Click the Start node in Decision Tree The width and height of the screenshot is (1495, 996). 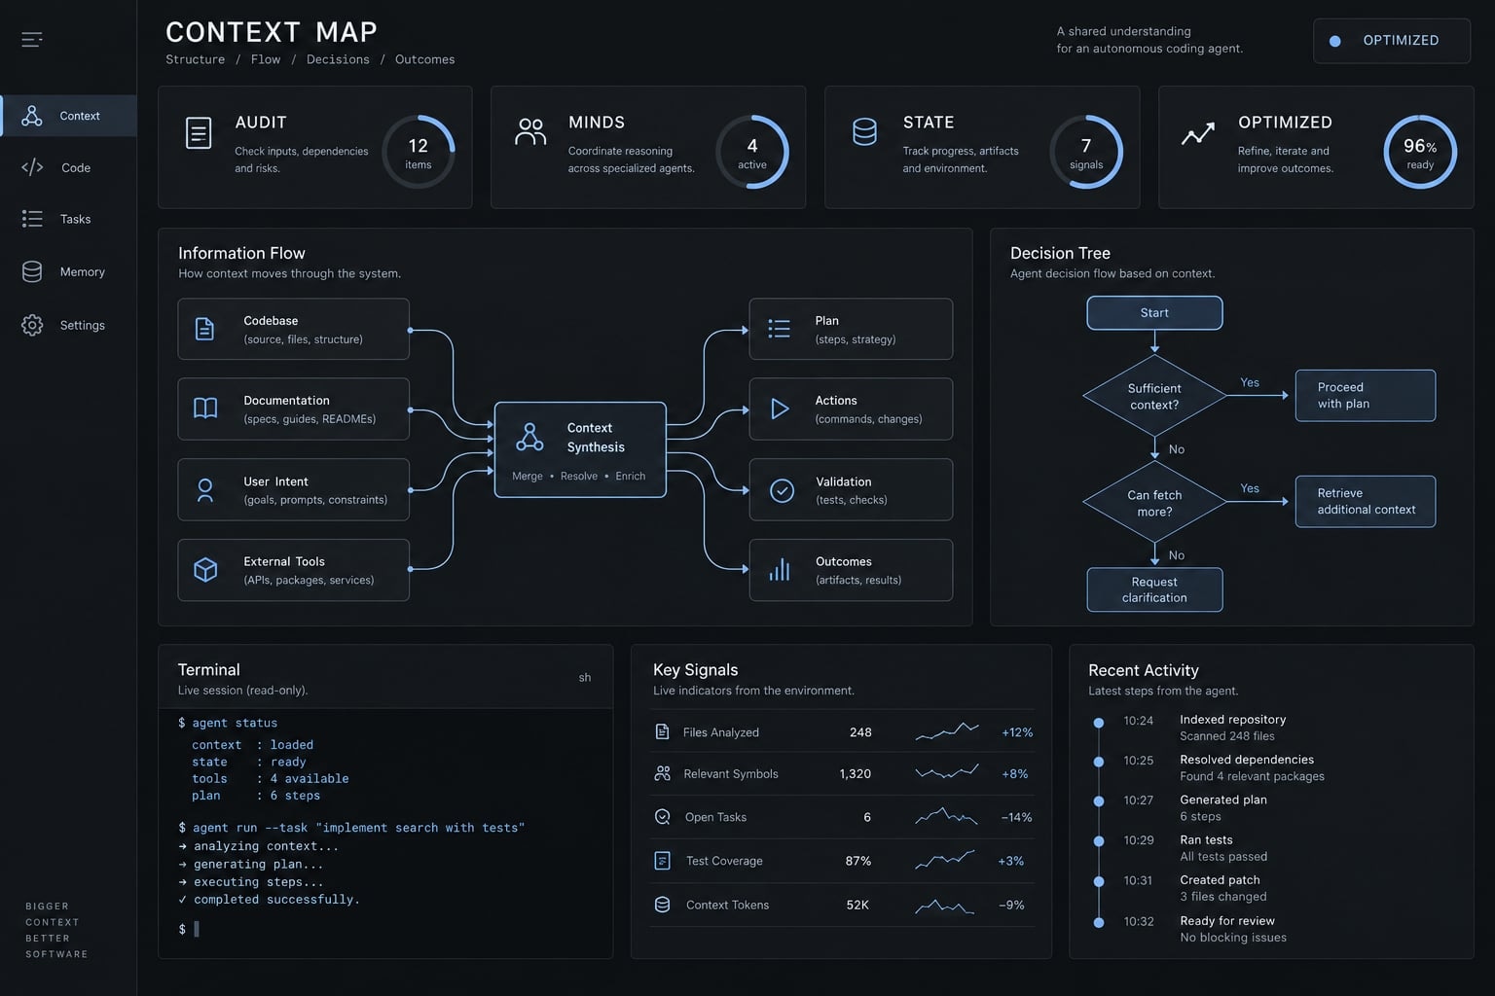pyautogui.click(x=1154, y=313)
